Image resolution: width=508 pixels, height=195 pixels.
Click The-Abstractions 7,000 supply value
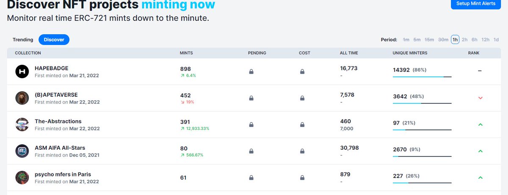347,128
